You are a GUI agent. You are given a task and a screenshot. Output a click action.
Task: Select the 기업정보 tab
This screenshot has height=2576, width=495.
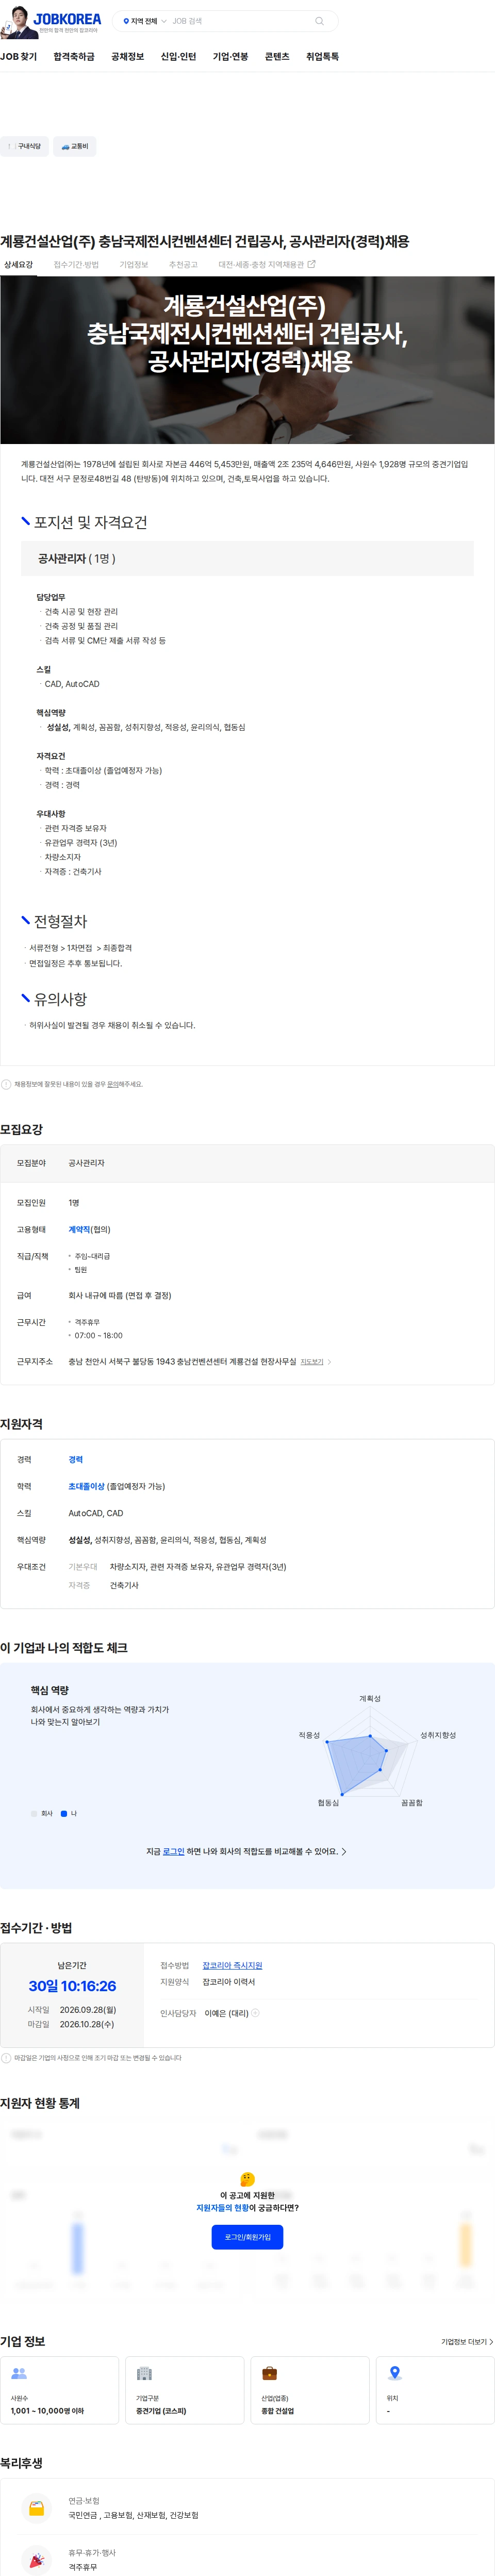coord(134,265)
